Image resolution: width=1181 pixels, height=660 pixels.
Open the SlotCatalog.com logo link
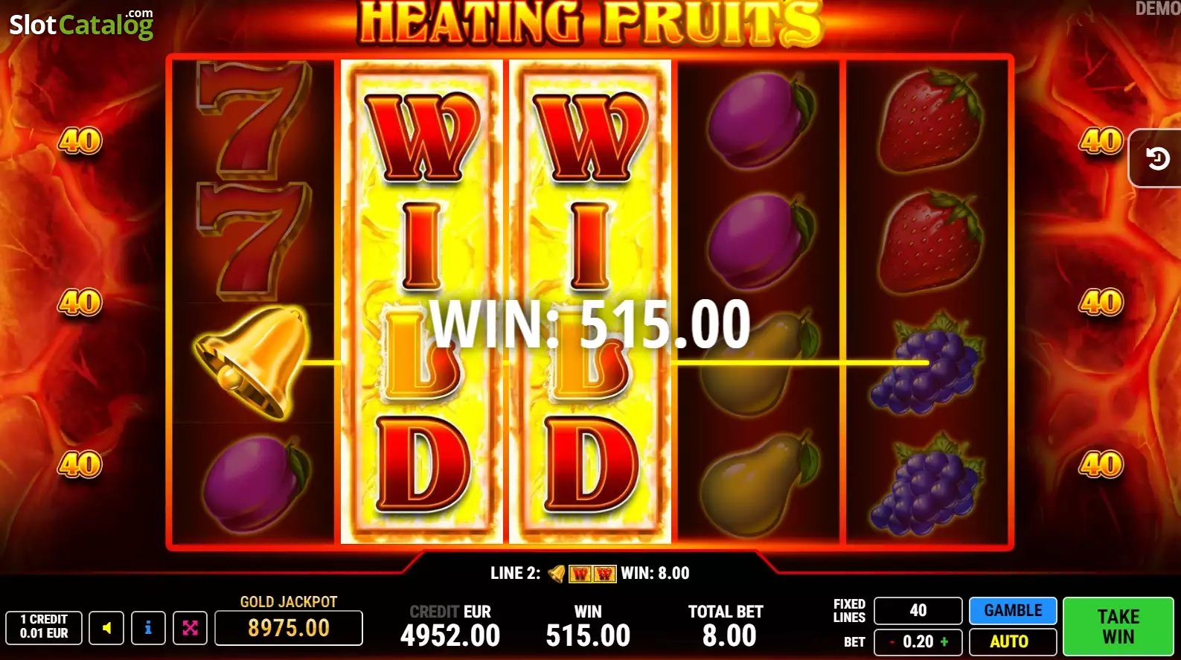pyautogui.click(x=81, y=23)
